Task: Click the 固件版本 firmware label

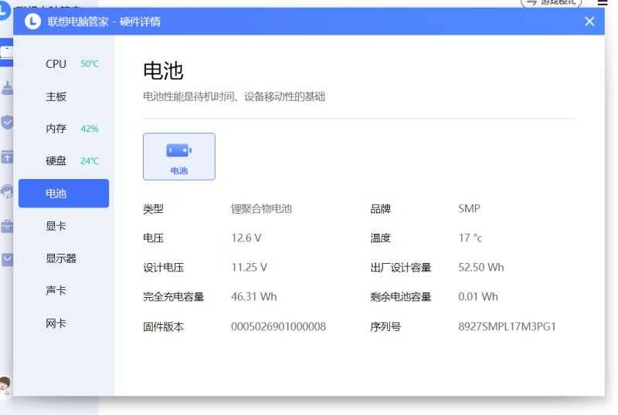Action: pos(164,326)
